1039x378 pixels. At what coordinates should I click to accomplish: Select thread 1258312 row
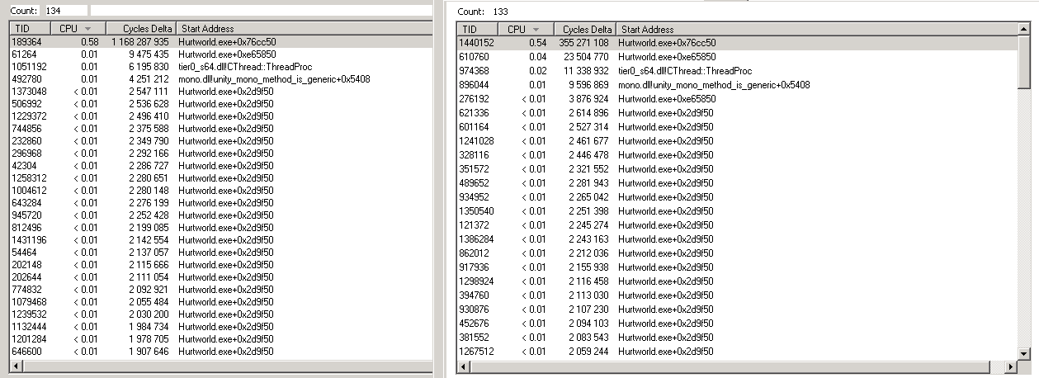coord(222,177)
